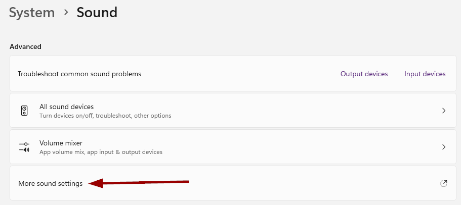Click the App volume mix description text
The height and width of the screenshot is (205, 461).
tap(101, 152)
